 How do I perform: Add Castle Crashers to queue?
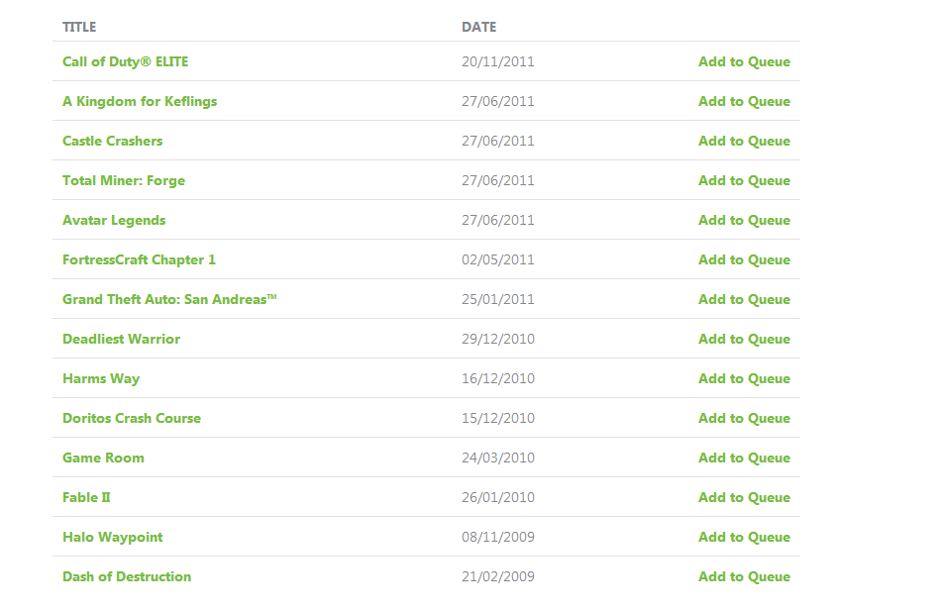pos(744,141)
